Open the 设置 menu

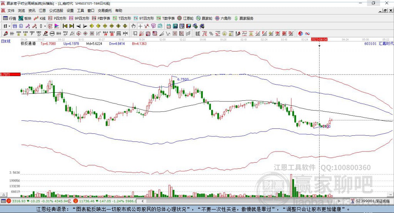[70, 10]
